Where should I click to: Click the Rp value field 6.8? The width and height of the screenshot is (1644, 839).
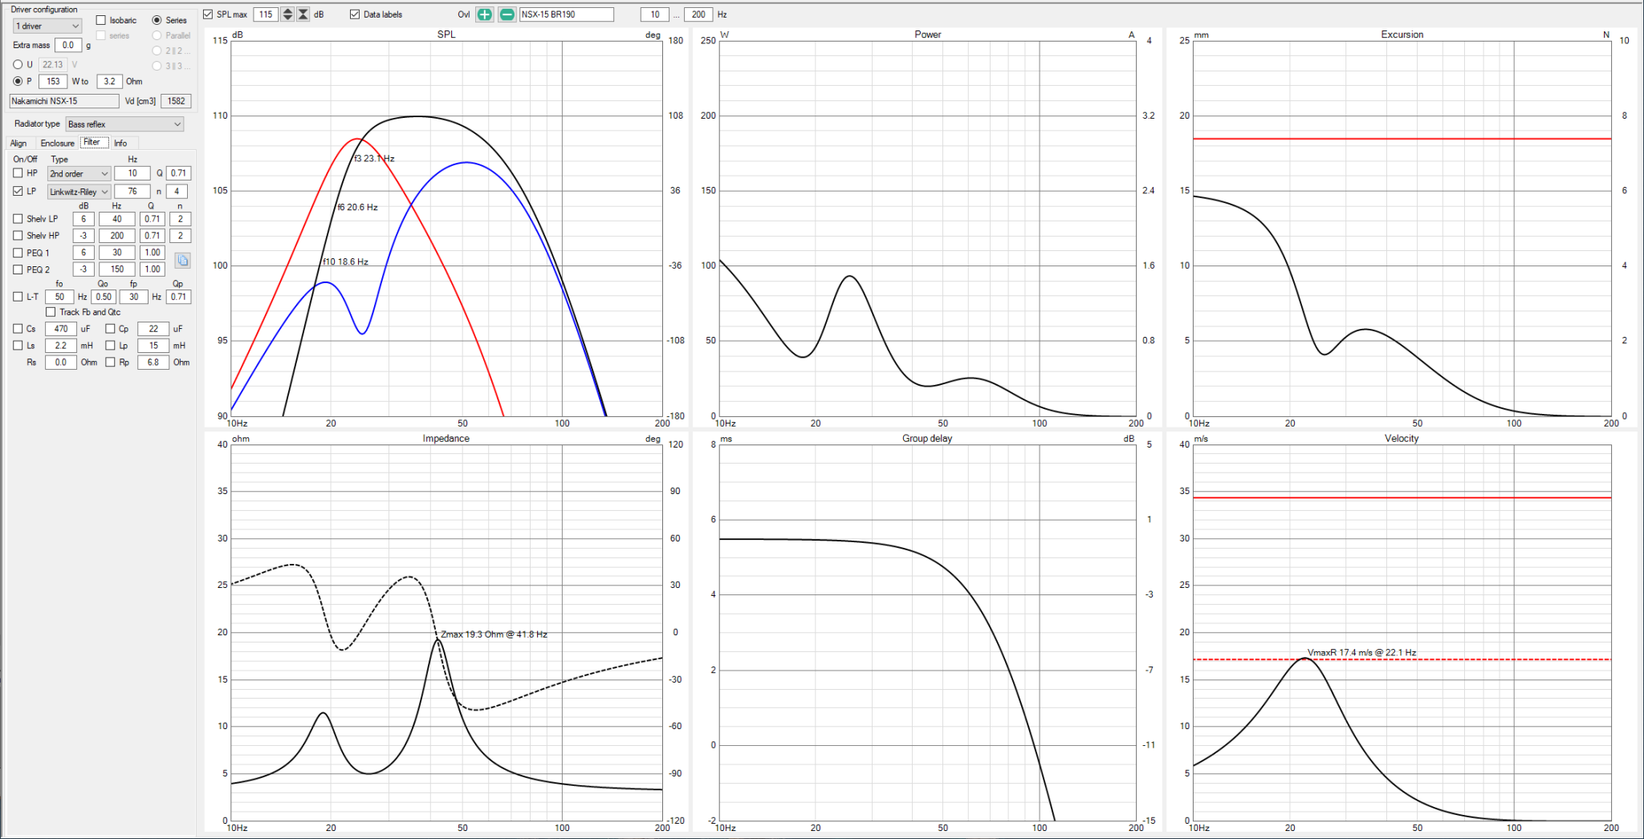(x=153, y=363)
